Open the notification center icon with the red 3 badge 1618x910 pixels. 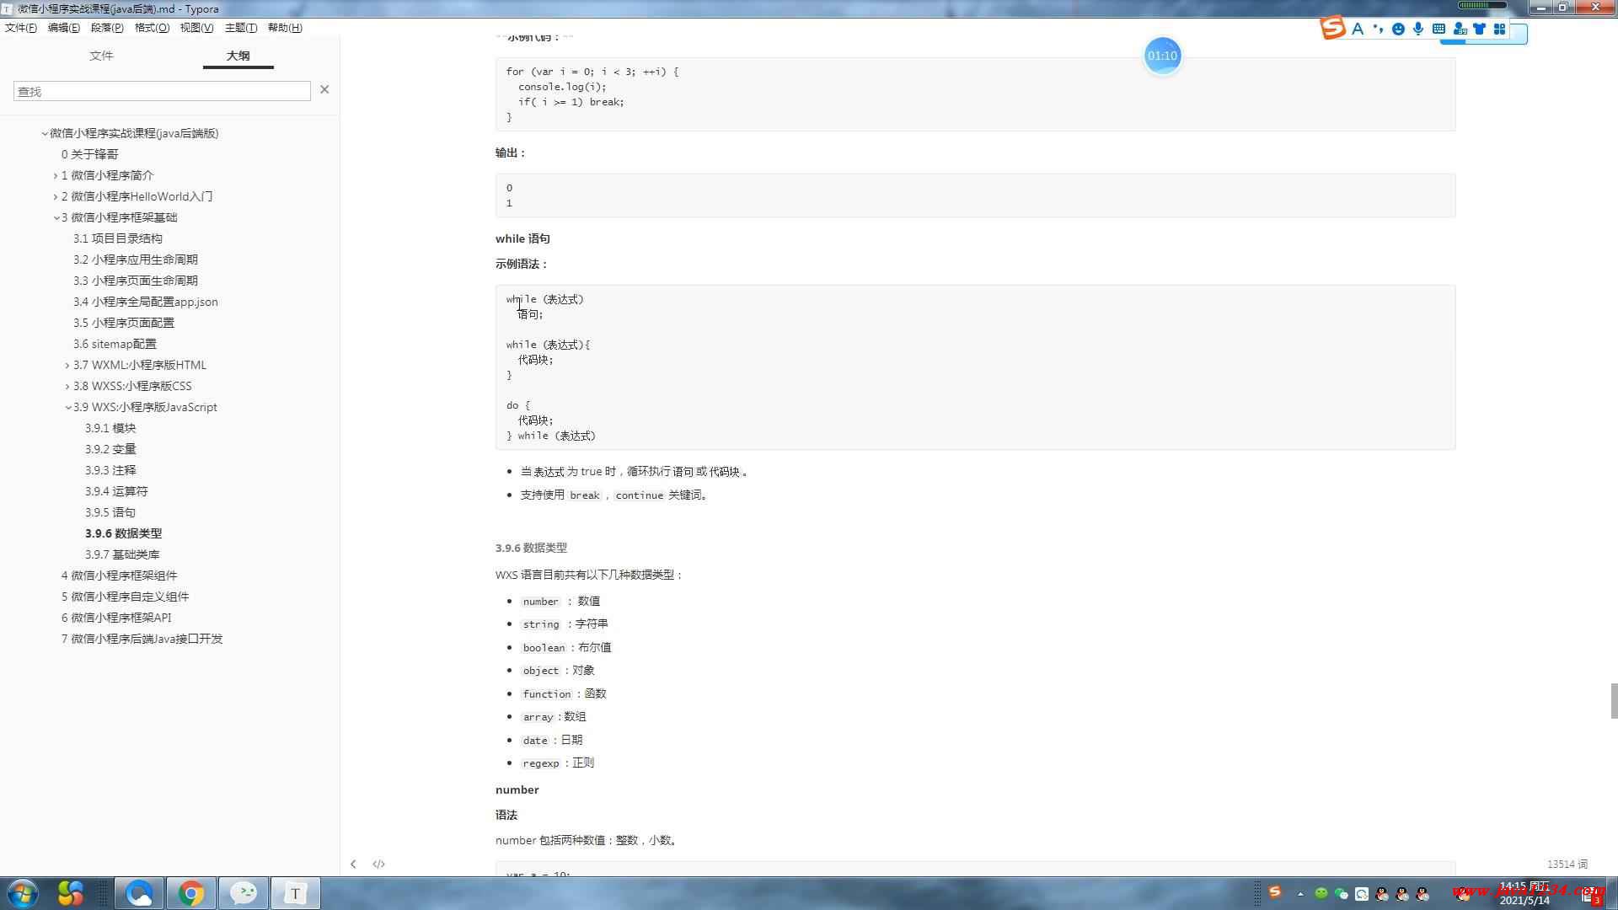pyautogui.click(x=1589, y=897)
